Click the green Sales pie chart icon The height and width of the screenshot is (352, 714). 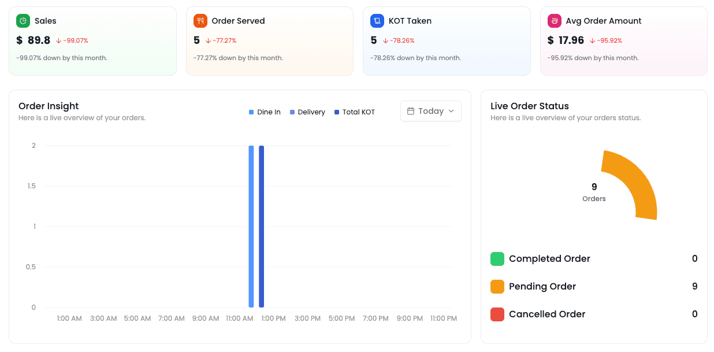pos(23,21)
